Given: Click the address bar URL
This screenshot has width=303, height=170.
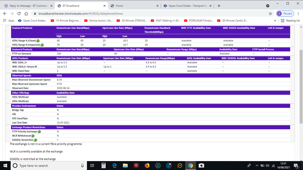Looking at the screenshot, I should coord(81,13).
